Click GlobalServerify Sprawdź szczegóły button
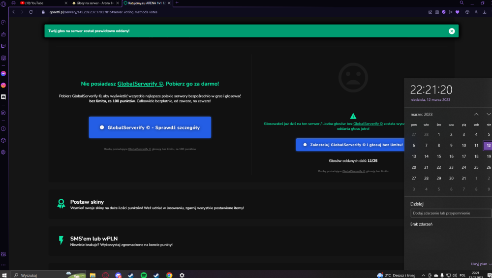 pos(150,127)
